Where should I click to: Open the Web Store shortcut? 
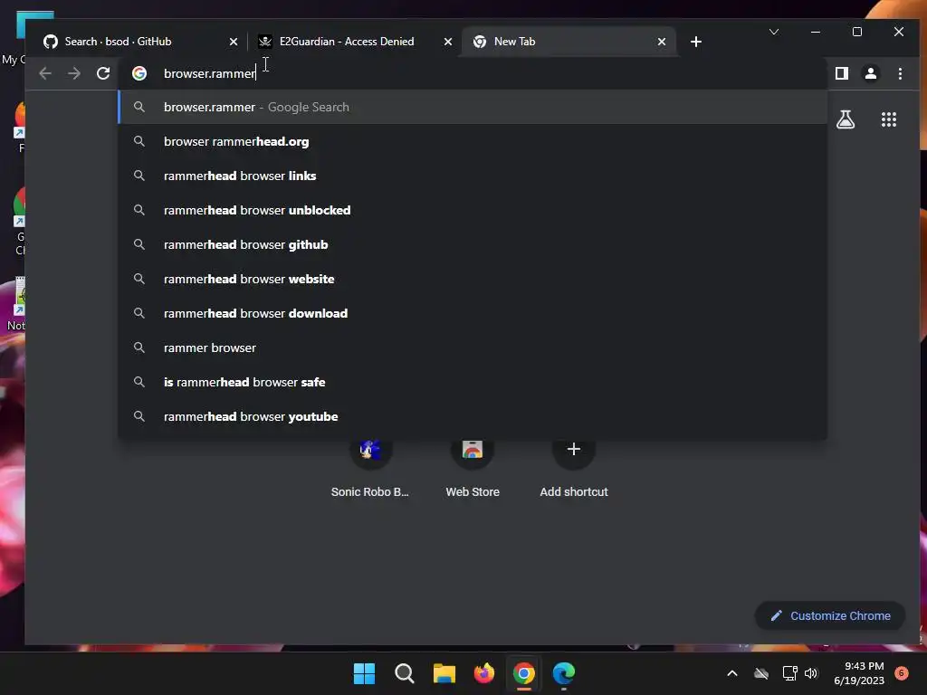(473, 469)
